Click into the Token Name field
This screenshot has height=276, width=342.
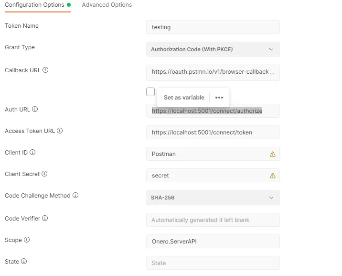tap(213, 27)
